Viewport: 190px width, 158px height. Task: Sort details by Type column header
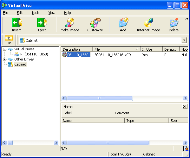click(x=147, y=121)
